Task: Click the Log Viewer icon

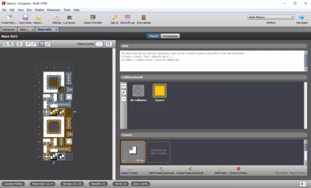Action: pos(69,18)
